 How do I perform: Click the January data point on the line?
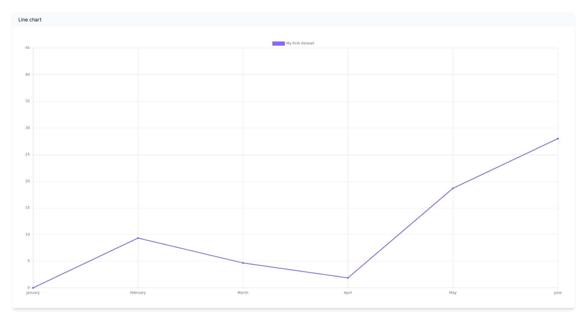point(33,288)
